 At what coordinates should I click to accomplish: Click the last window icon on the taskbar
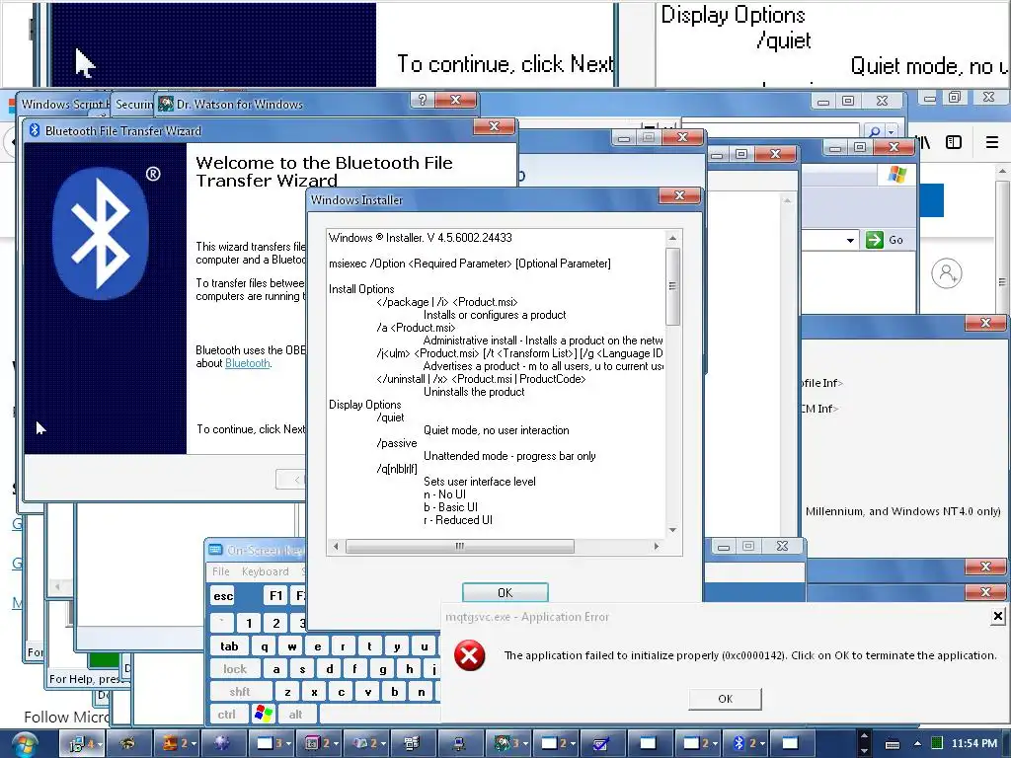click(791, 743)
